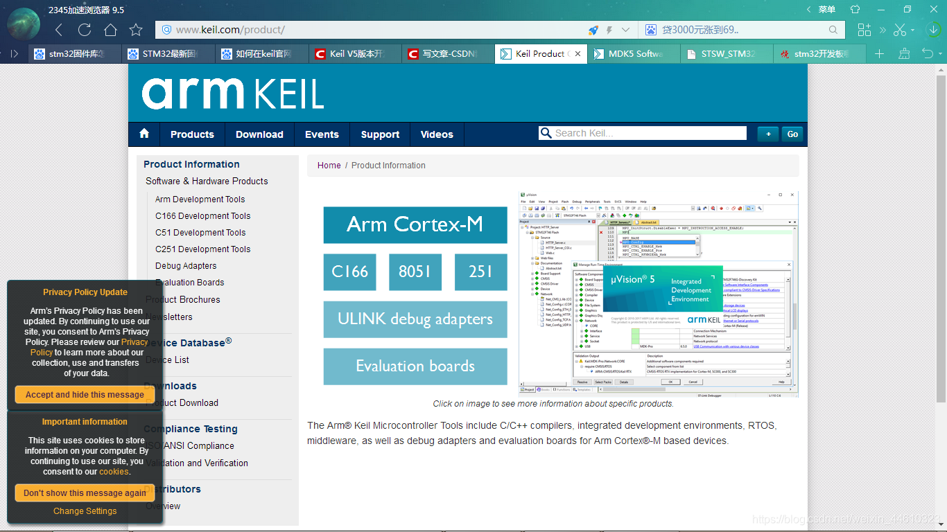Click Accept and hide this message button

click(x=85, y=395)
